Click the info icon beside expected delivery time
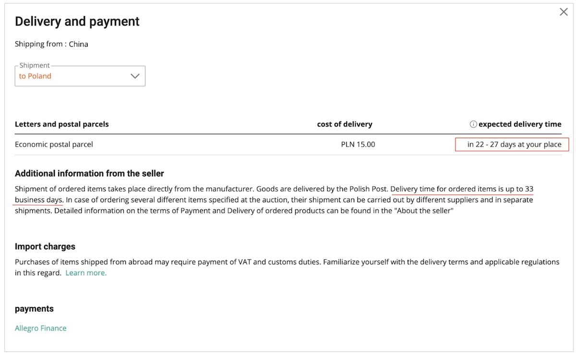 click(473, 124)
